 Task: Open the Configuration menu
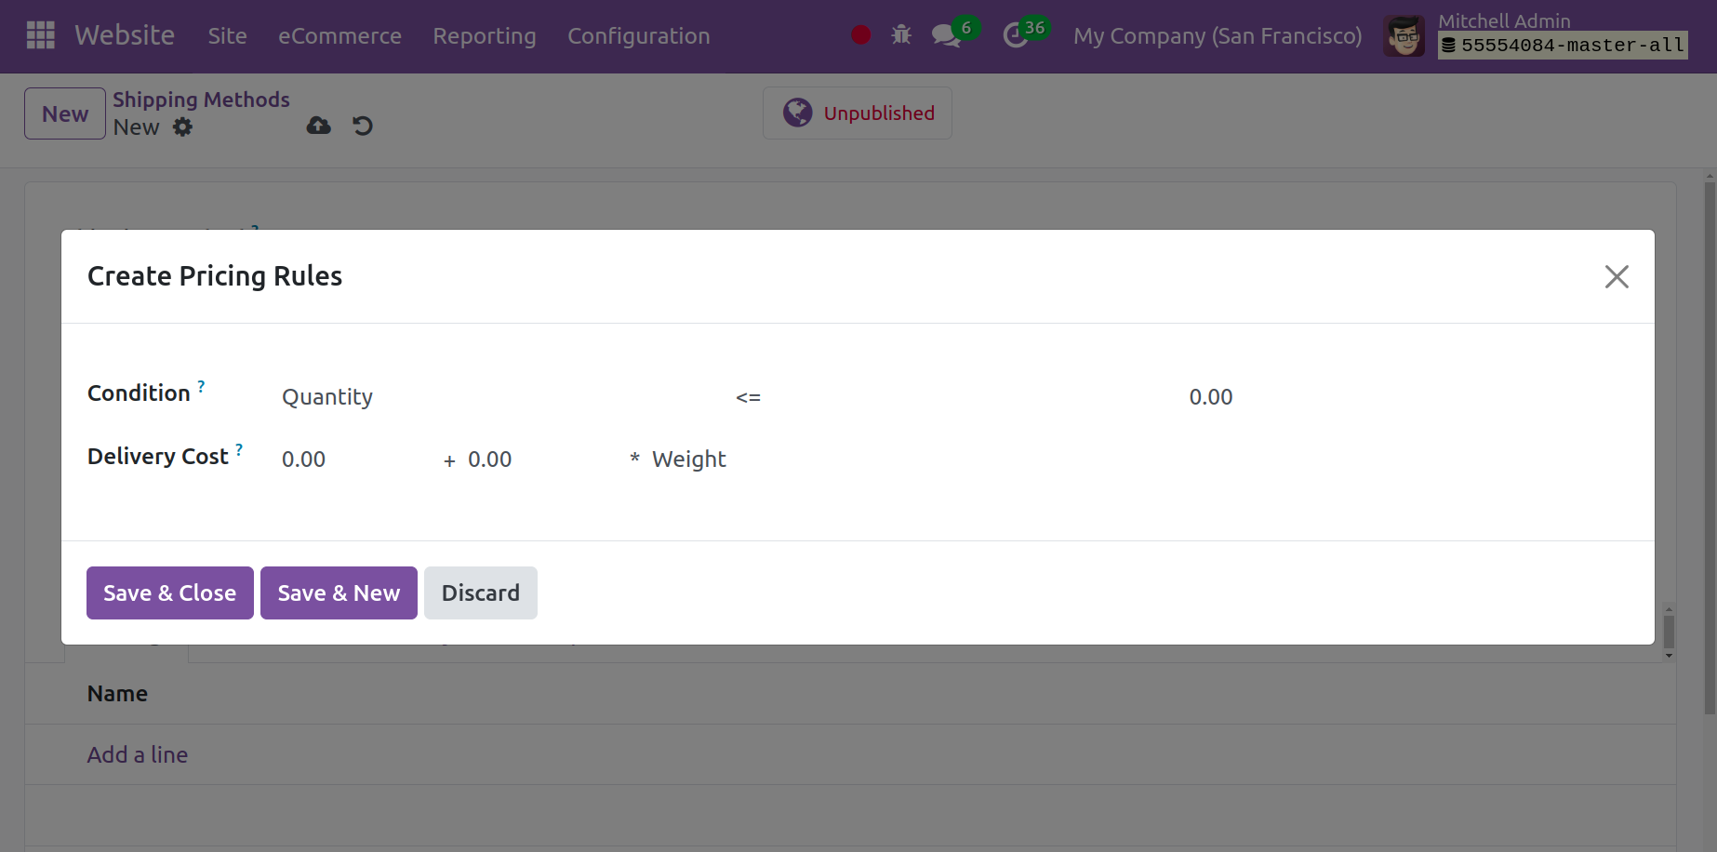(639, 36)
